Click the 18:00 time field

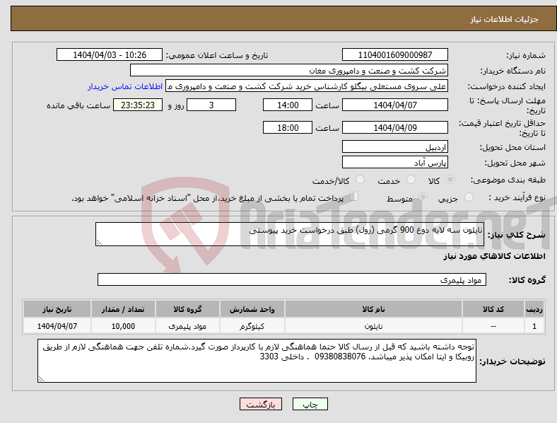pos(288,127)
